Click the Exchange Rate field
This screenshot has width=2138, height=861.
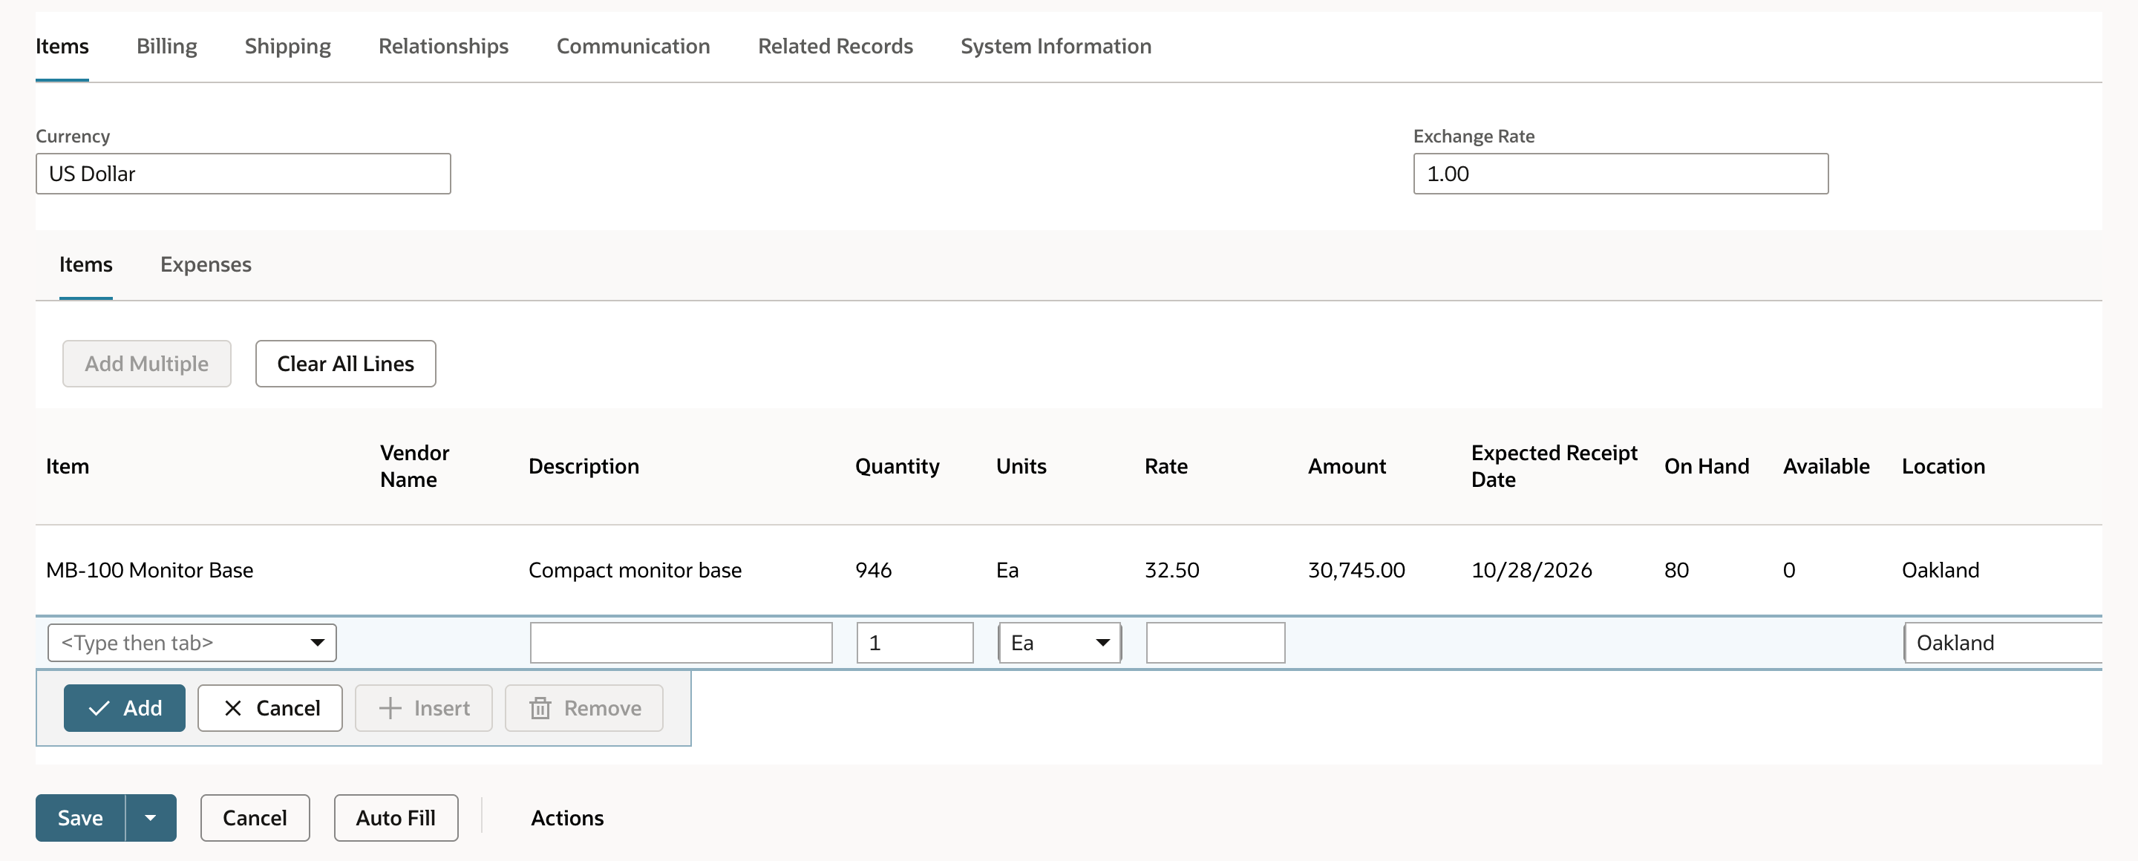1620,174
